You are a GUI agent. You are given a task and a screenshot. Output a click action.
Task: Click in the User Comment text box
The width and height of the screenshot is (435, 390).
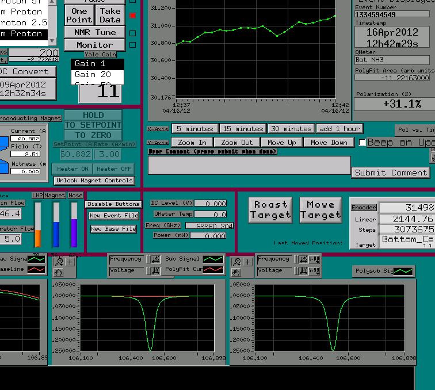(x=249, y=165)
